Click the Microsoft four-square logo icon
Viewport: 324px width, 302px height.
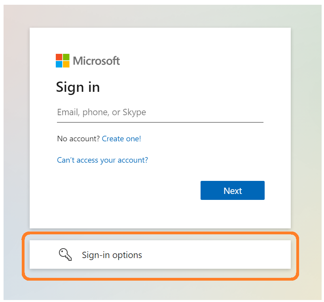pos(63,61)
